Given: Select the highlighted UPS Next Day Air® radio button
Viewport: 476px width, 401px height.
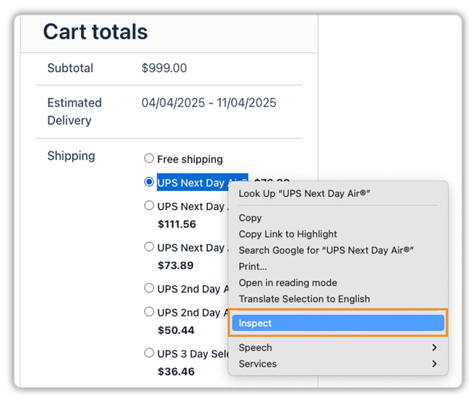Looking at the screenshot, I should pyautogui.click(x=149, y=182).
